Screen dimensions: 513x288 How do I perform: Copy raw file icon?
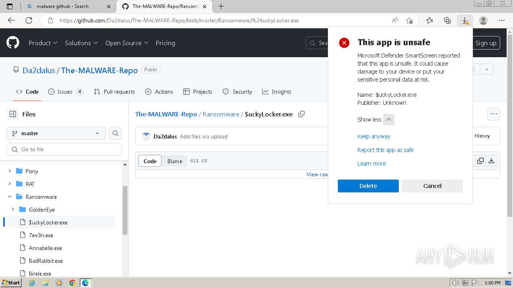[480, 161]
